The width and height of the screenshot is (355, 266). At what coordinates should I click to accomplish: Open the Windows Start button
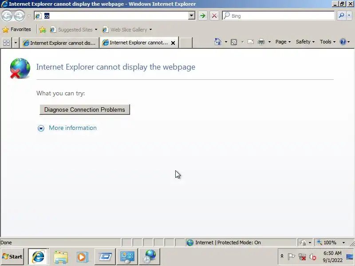coord(12,257)
